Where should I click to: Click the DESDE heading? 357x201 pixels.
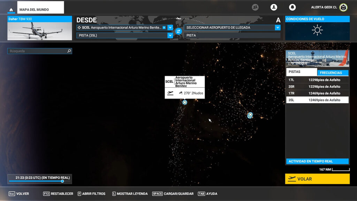point(86,20)
